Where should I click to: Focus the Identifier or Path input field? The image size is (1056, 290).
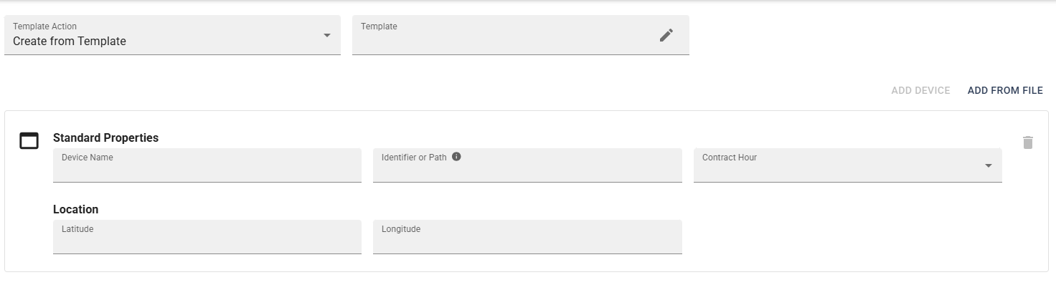[527, 165]
